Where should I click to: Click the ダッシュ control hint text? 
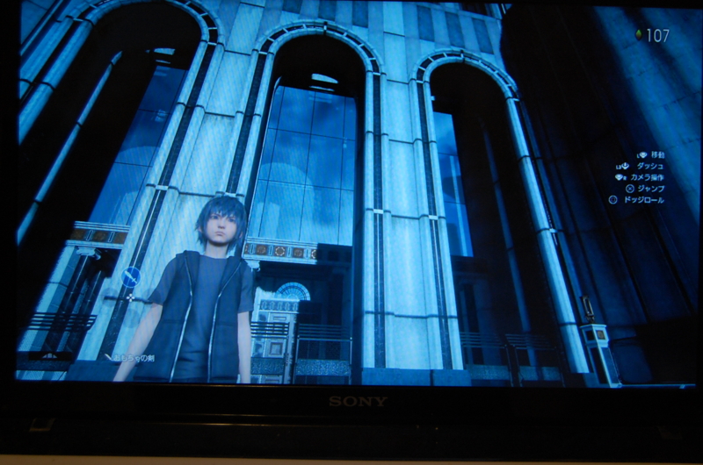coord(650,166)
